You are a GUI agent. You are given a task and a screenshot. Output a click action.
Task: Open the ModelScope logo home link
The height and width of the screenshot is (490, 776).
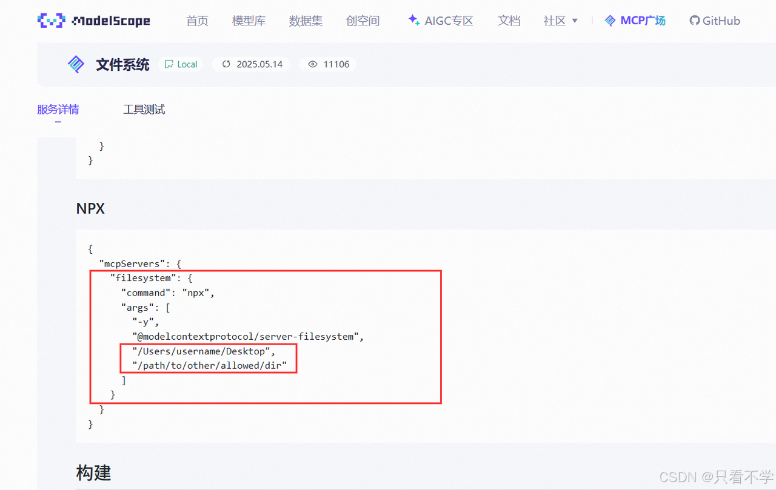click(93, 21)
